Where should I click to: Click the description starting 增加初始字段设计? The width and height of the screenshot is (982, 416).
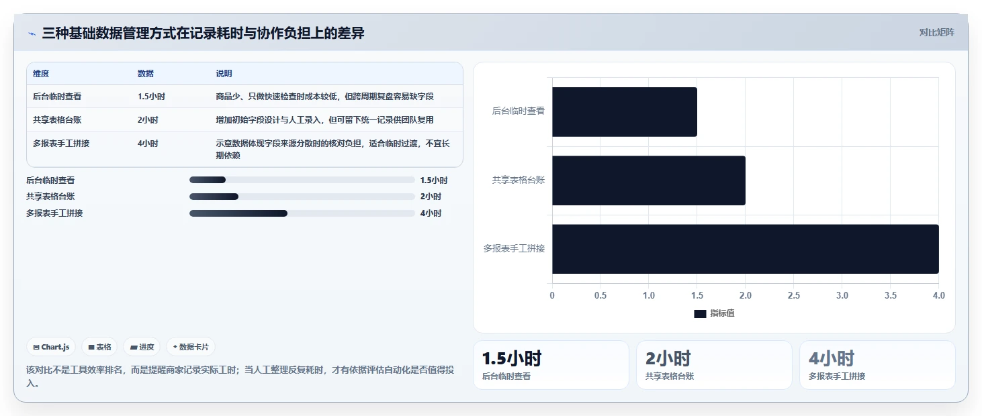coord(324,120)
